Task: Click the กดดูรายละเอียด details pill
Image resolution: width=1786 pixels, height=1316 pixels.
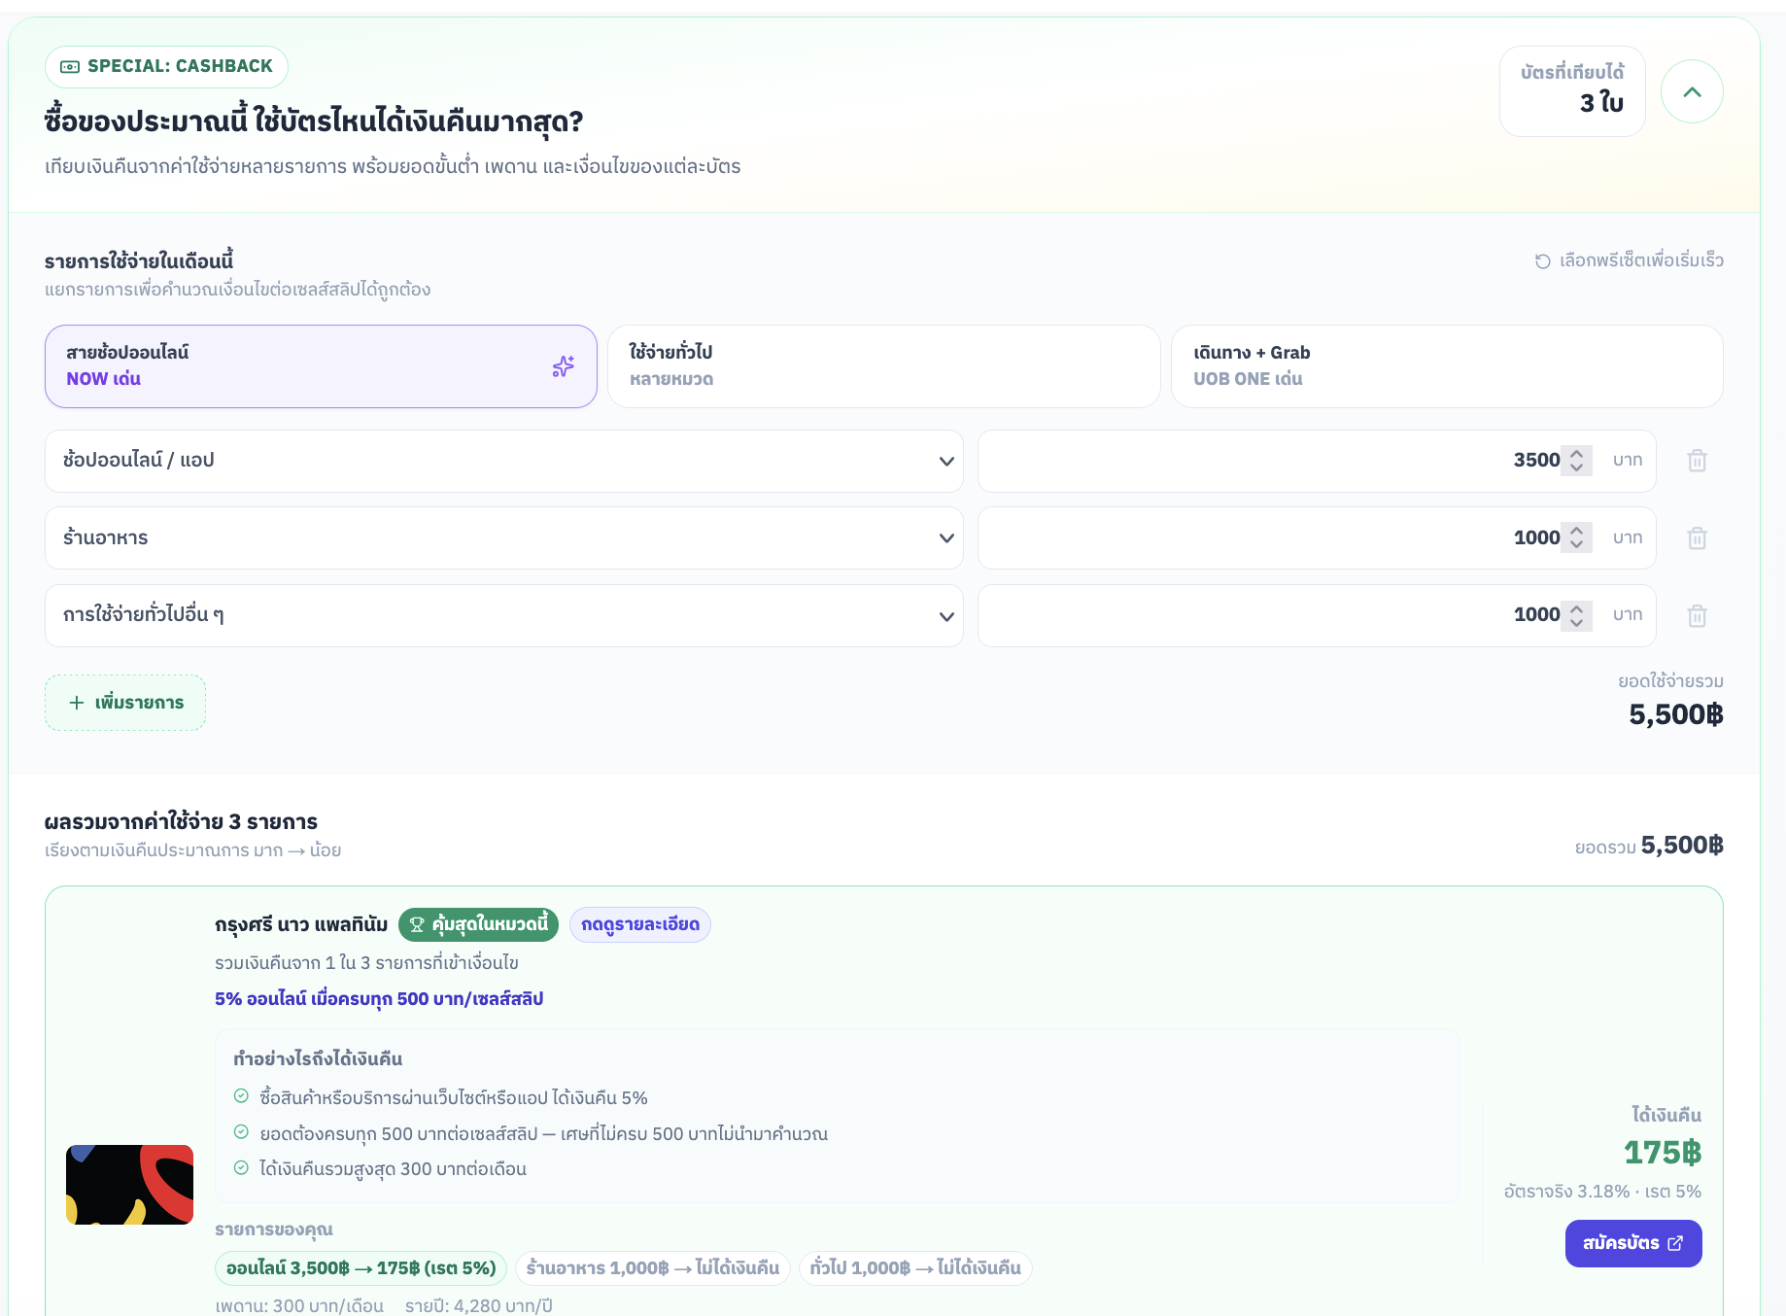Action: coord(640,924)
